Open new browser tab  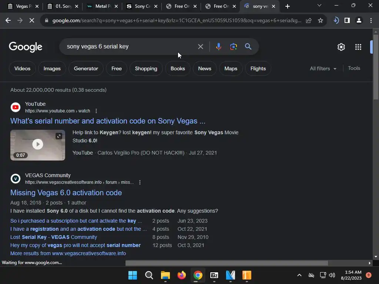coord(287,6)
